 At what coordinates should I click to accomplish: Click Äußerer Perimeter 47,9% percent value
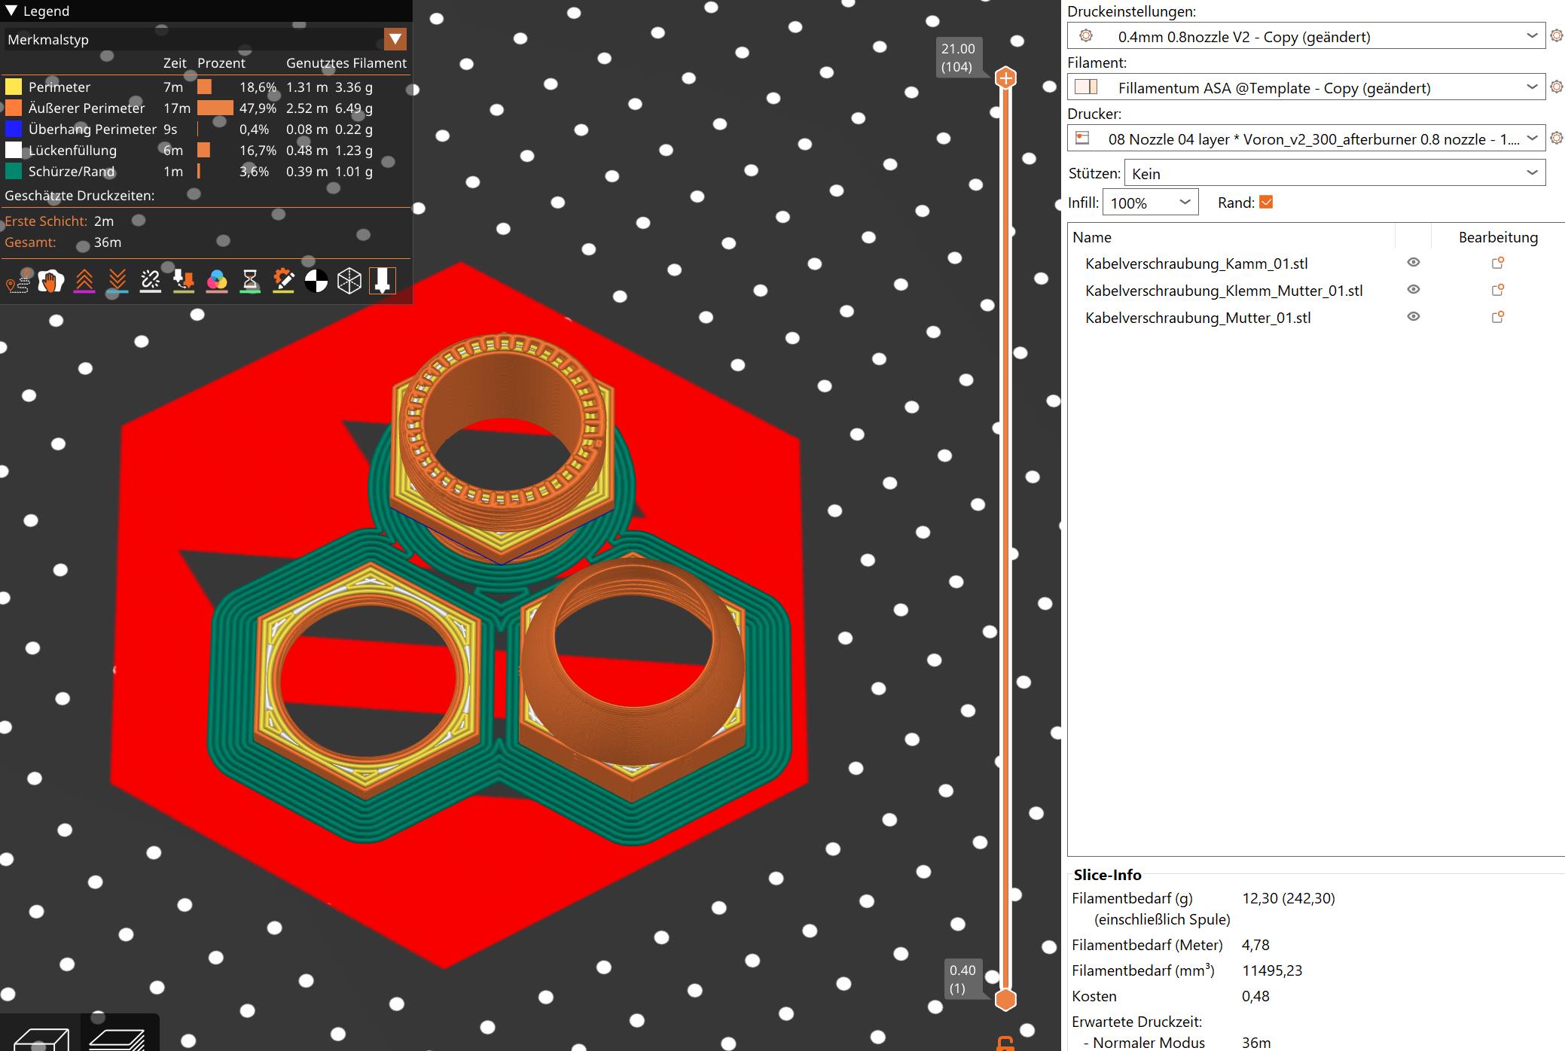coord(258,108)
